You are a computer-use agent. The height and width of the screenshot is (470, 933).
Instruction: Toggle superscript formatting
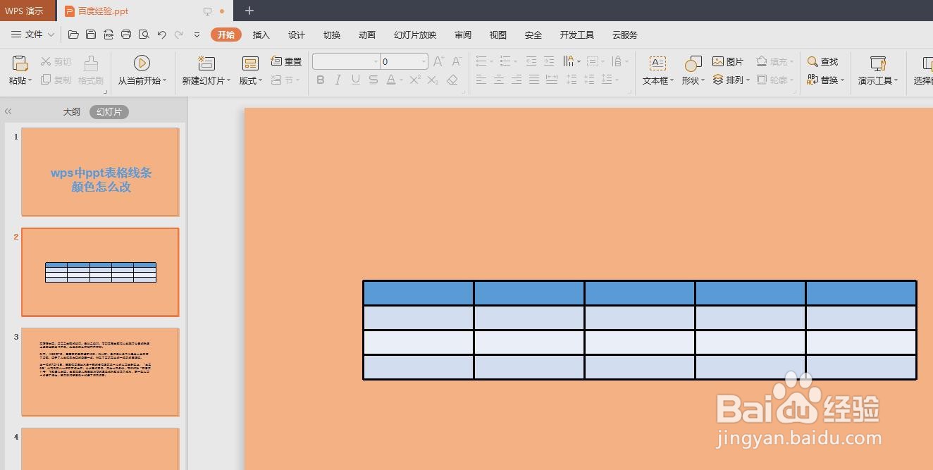(415, 80)
